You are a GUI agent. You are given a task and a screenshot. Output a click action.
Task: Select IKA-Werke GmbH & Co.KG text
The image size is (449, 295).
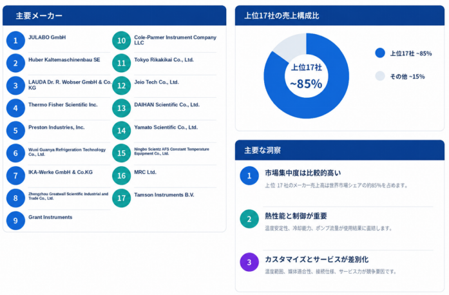coord(61,172)
